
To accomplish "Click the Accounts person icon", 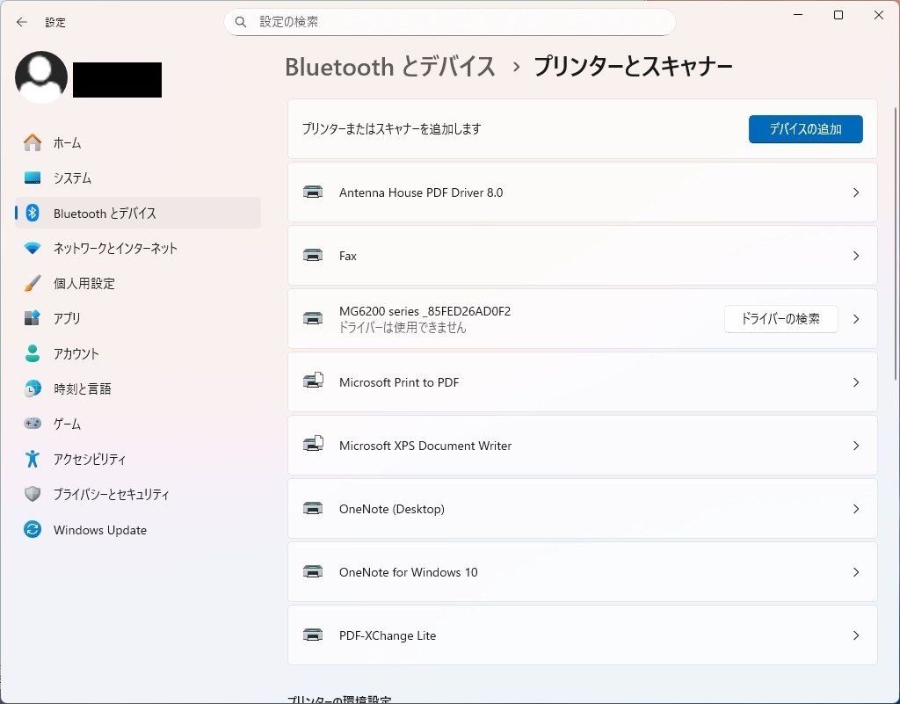I will coord(33,353).
